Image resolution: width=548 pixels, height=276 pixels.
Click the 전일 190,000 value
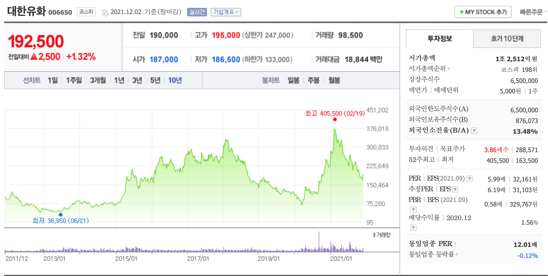coord(164,35)
